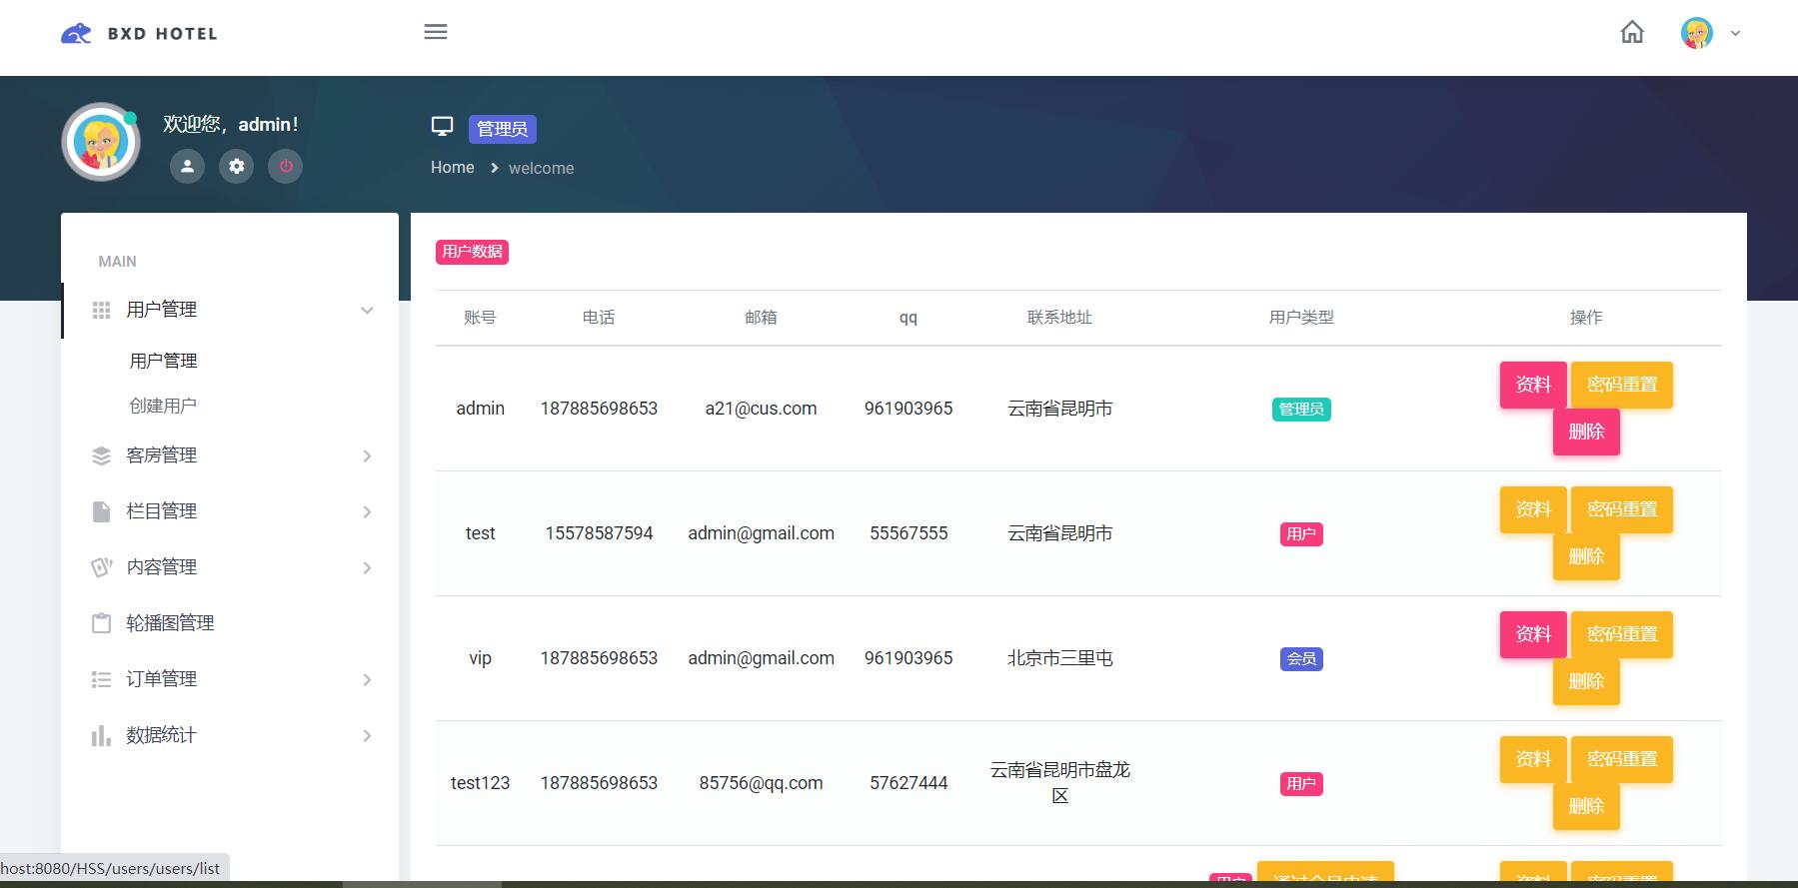Open the user profile icon under welcome text
The image size is (1798, 888).
click(x=187, y=166)
